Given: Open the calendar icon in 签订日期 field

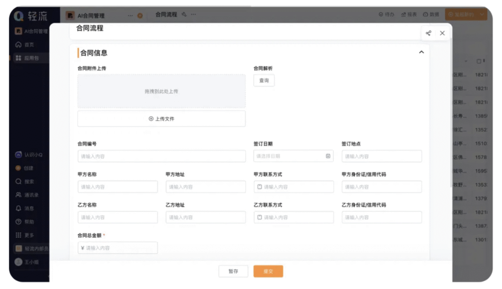Looking at the screenshot, I should [328, 156].
